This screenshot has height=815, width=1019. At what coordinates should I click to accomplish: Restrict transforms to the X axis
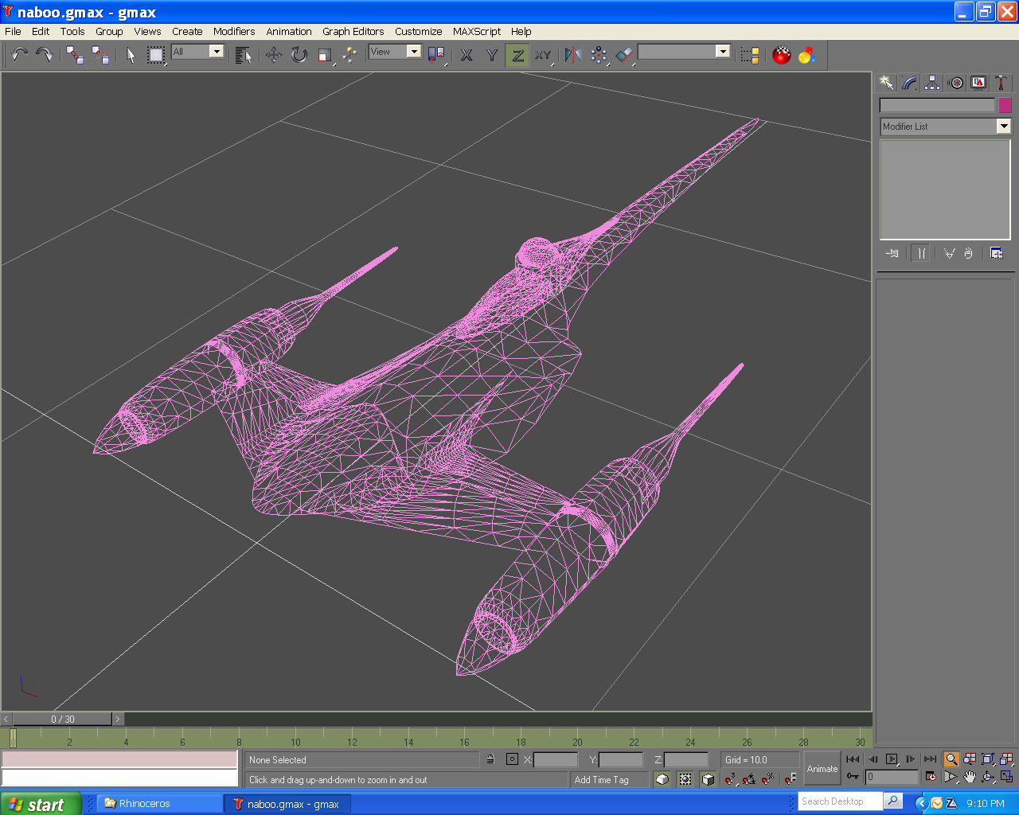467,54
